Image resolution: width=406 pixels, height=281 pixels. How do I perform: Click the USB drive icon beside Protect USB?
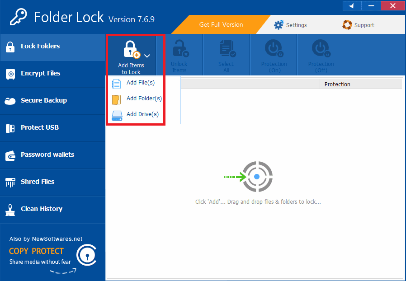point(10,128)
